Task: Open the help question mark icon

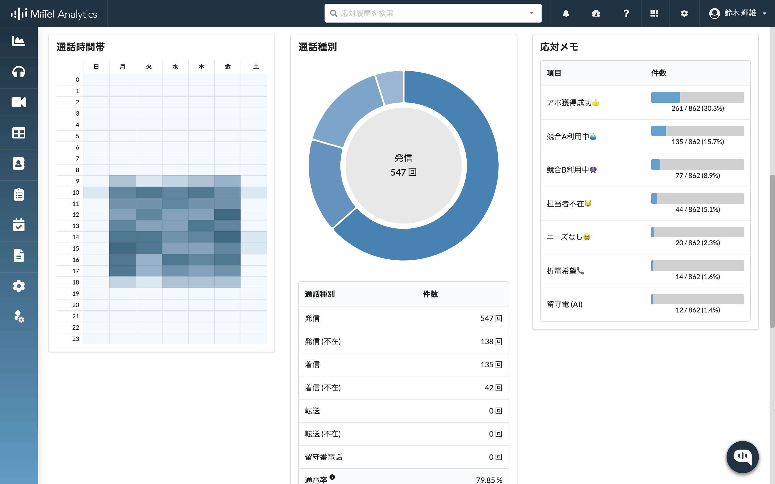Action: tap(626, 13)
